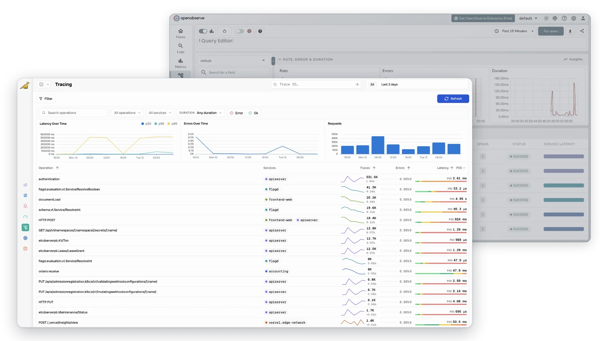Expand the chevron next to the sidebar icon
Viewport: 609px width, 341px height.
[x=48, y=84]
